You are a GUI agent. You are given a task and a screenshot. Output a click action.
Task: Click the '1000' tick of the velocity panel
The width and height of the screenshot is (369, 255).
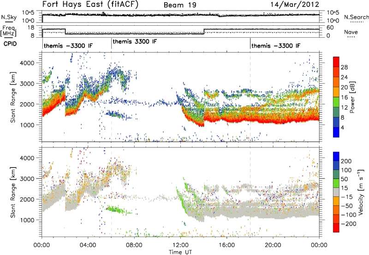coord(27,220)
